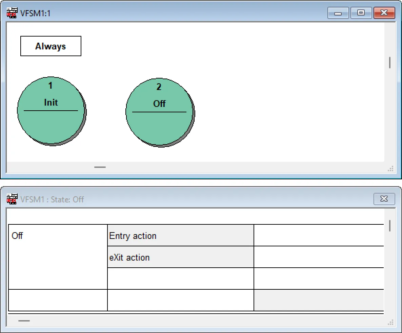This screenshot has width=402, height=333.
Task: Minimize the VFSM1:1 diagram window
Action: [x=338, y=13]
